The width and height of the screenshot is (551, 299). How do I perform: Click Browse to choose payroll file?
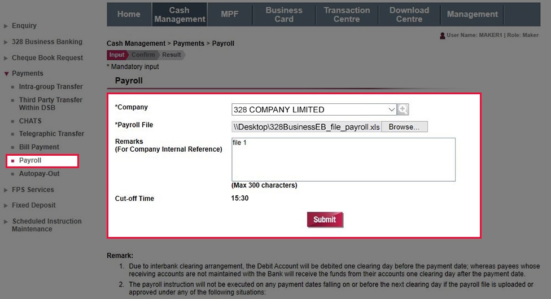pos(404,127)
